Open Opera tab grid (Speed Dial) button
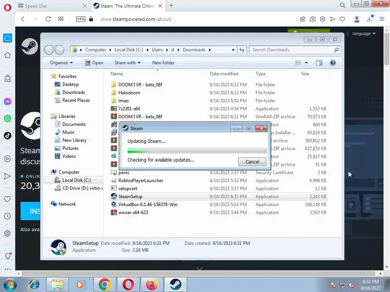This screenshot has height=292, width=390. [x=61, y=19]
